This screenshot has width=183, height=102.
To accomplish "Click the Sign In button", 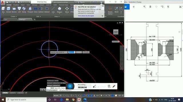I will [81, 2].
